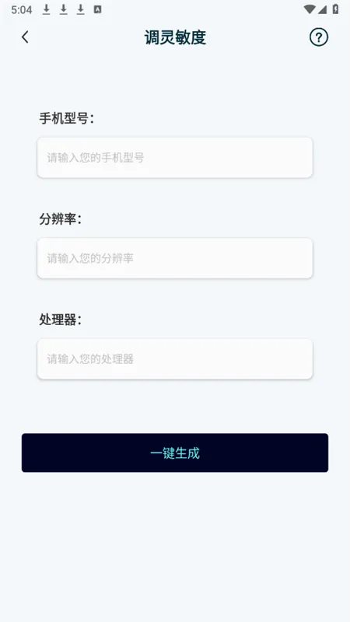Screen dimensions: 350x622
Task: Tap the Wi-Fi signal status icon
Action: click(x=309, y=9)
